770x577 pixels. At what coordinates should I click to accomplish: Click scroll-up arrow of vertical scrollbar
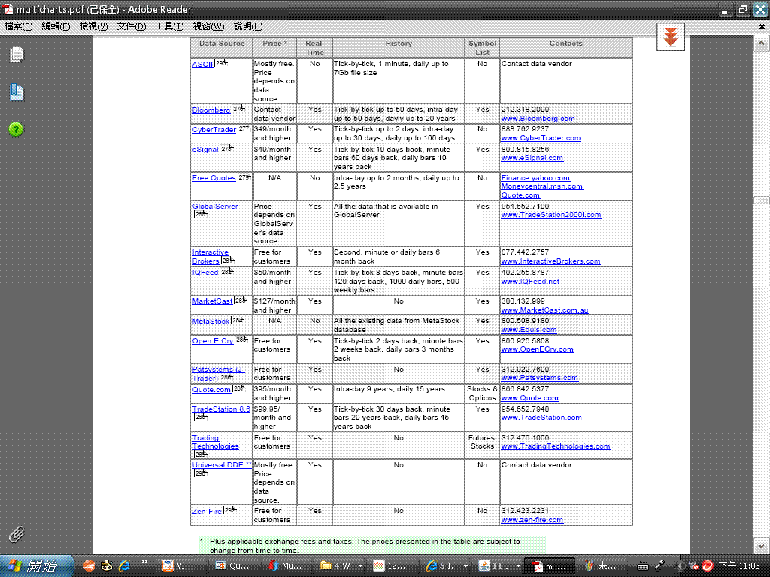coord(761,44)
